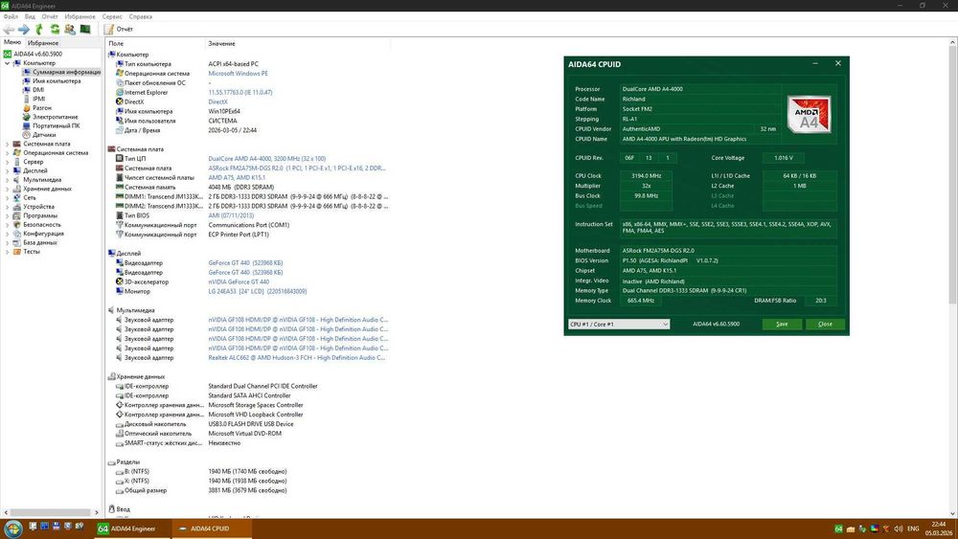Click the Тип ЦП row icon

point(120,159)
